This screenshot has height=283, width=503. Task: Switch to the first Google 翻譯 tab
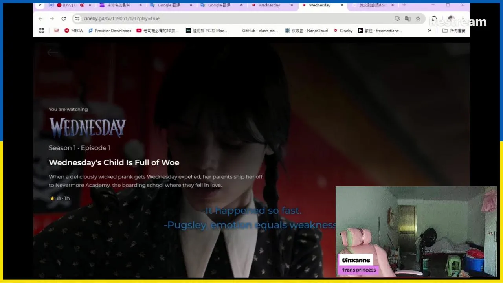pos(169,5)
